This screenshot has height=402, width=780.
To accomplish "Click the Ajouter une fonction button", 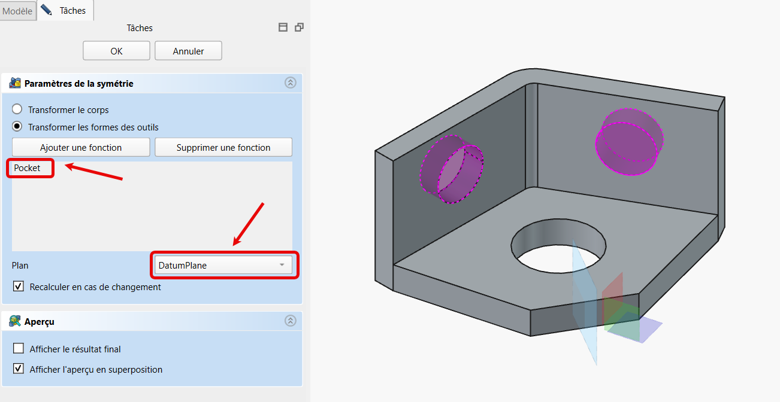I will pos(81,147).
